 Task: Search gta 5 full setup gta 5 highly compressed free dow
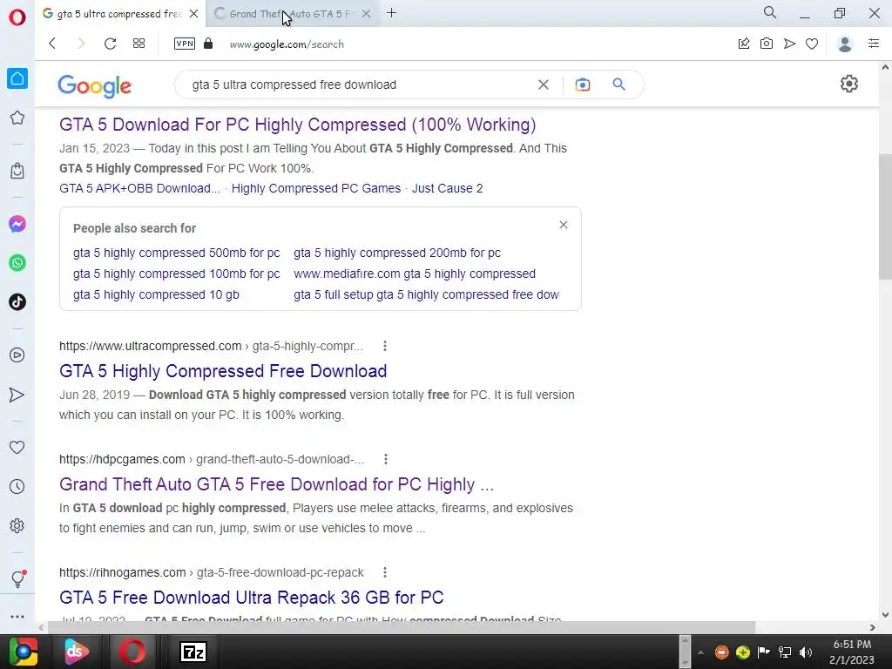(x=426, y=294)
